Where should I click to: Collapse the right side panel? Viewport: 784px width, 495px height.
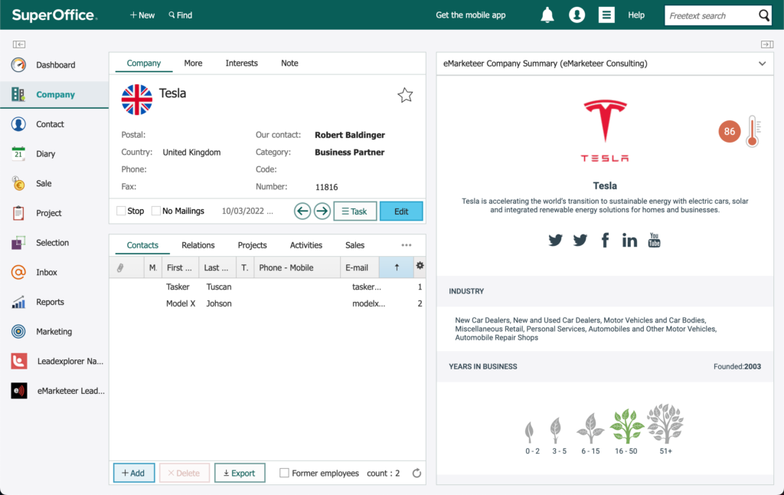pos(767,44)
